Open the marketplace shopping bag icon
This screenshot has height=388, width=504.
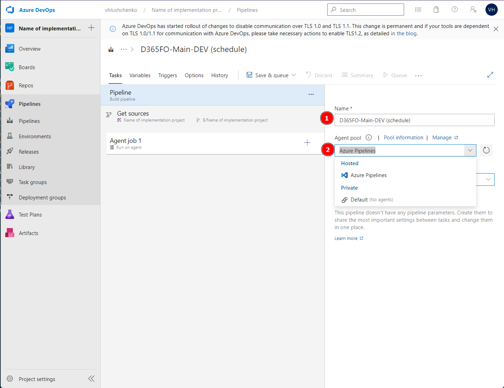coord(436,10)
